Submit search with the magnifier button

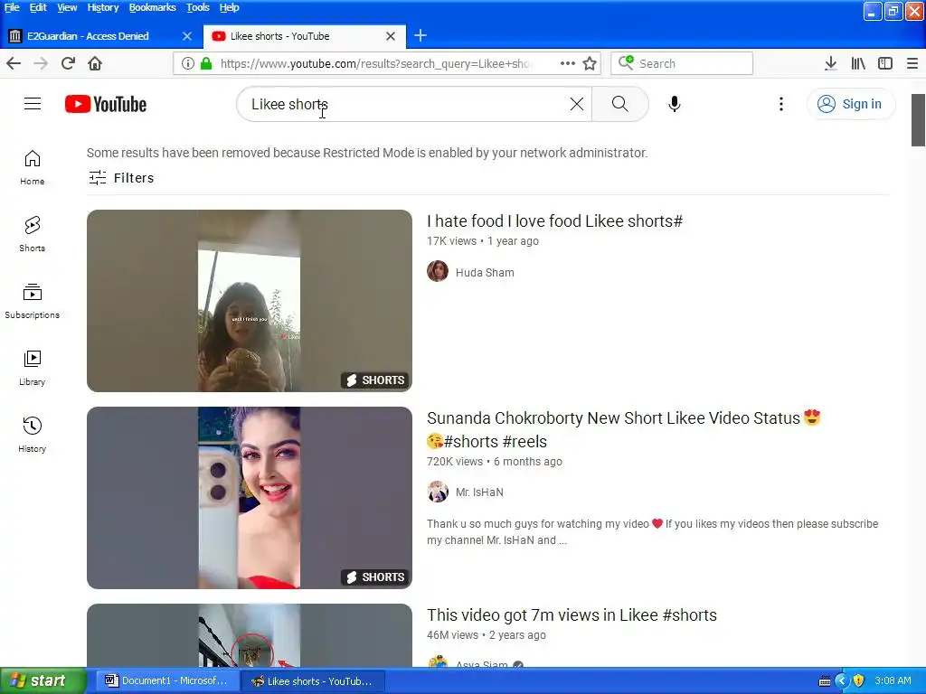(620, 104)
